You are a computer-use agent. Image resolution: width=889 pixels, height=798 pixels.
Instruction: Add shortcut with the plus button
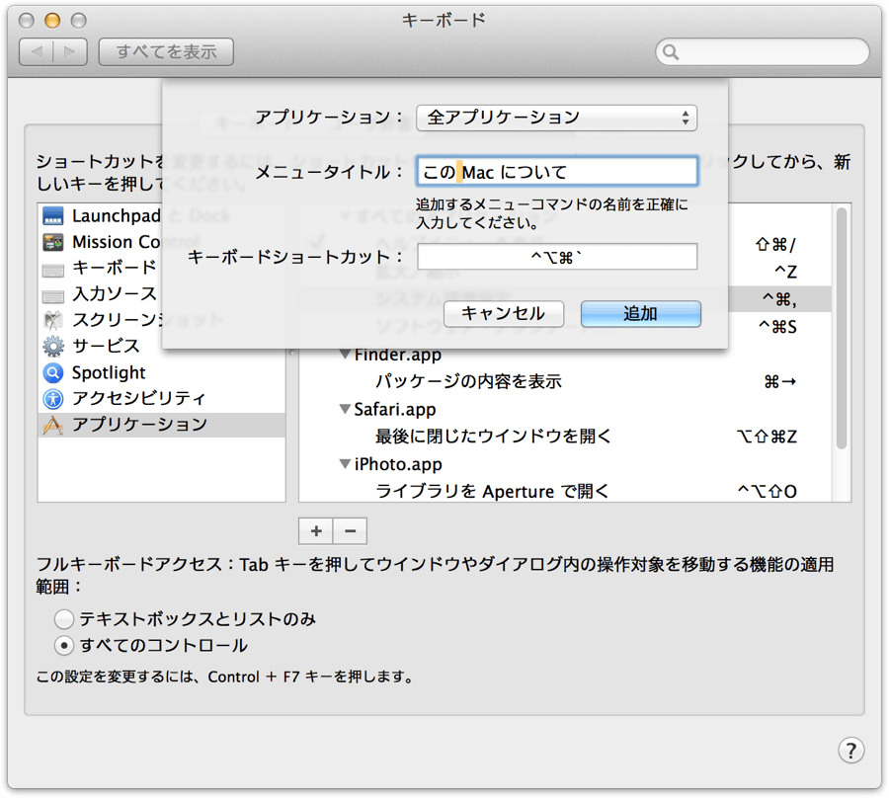316,531
